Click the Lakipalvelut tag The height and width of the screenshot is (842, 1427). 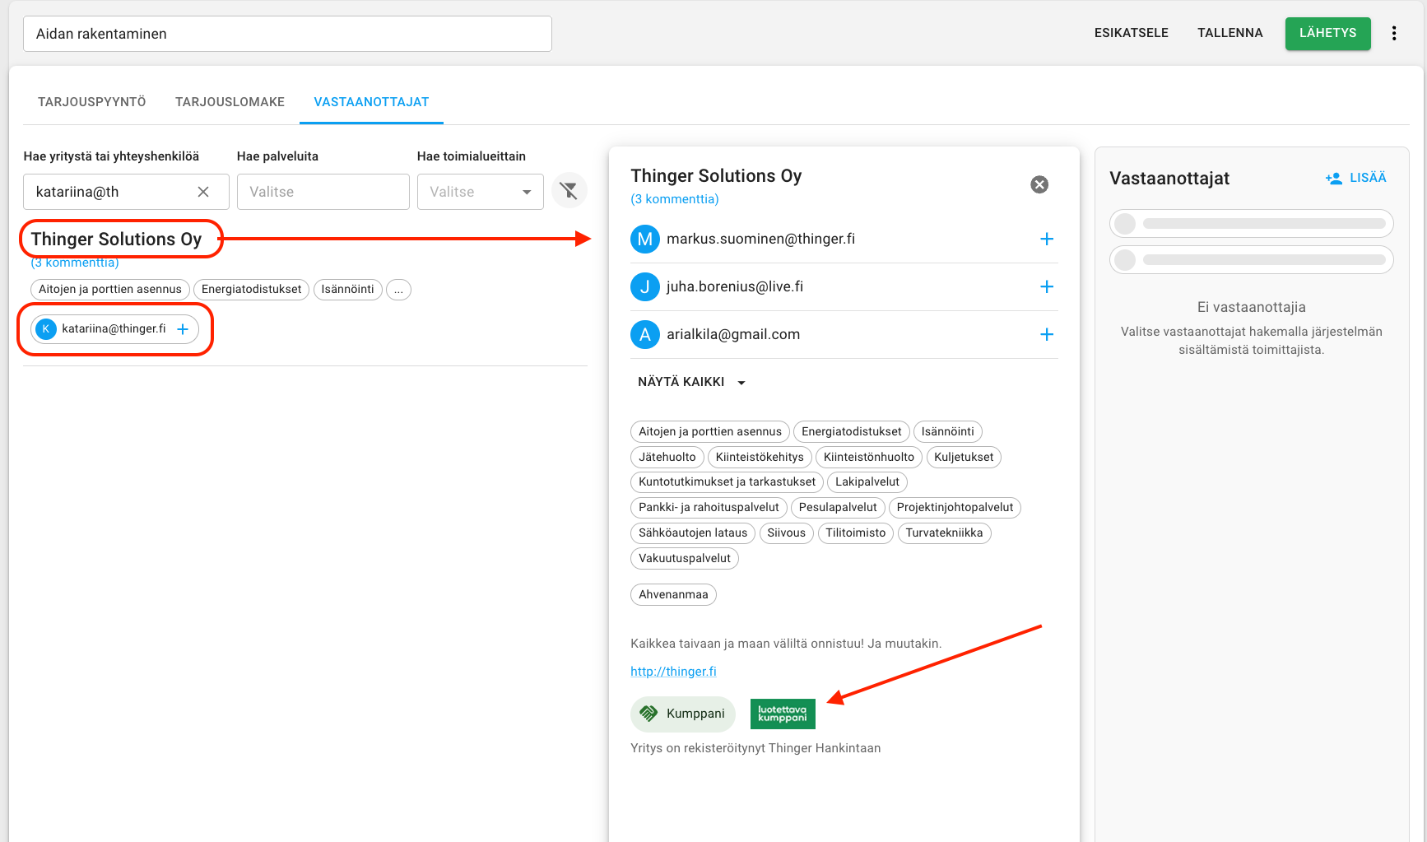click(x=867, y=481)
